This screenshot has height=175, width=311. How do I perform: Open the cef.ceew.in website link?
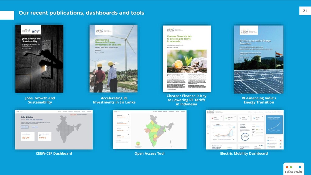click(x=293, y=172)
